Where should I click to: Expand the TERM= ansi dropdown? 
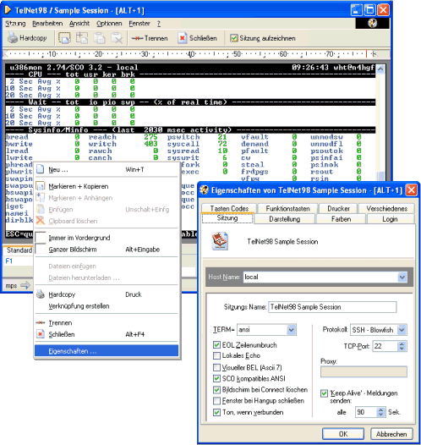(x=291, y=329)
